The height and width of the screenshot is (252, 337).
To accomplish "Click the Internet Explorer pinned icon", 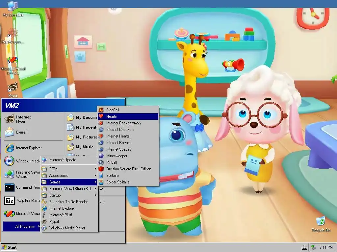I will pyautogui.click(x=10, y=148).
